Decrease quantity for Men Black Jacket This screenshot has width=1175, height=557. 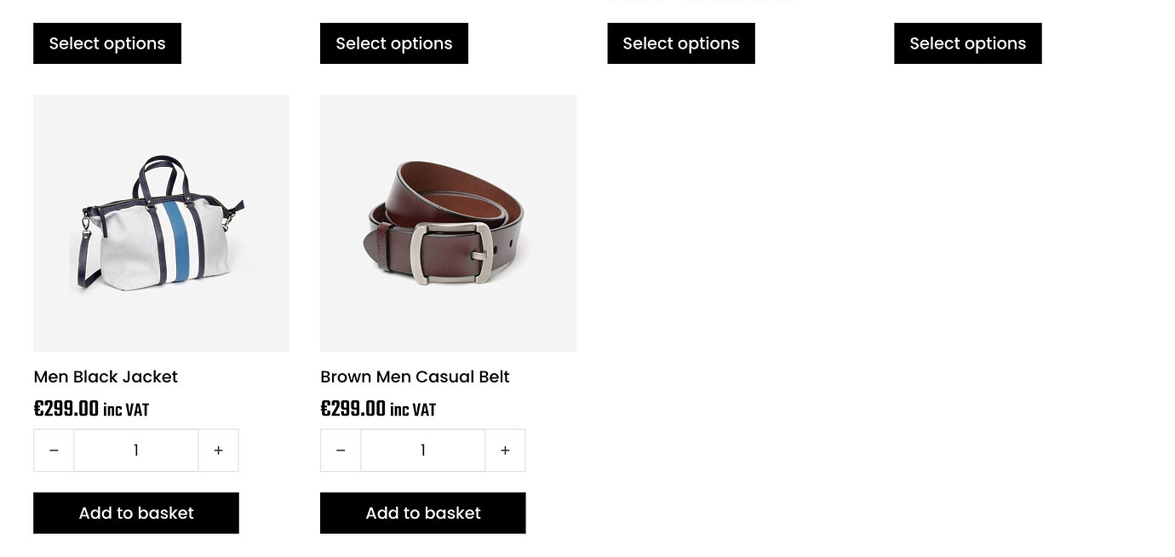[54, 451]
